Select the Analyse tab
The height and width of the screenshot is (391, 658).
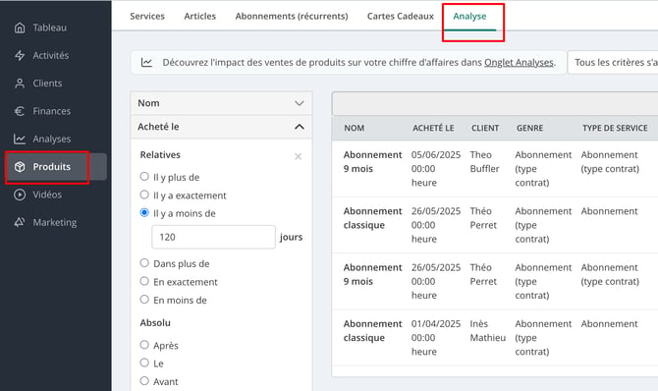click(x=469, y=16)
